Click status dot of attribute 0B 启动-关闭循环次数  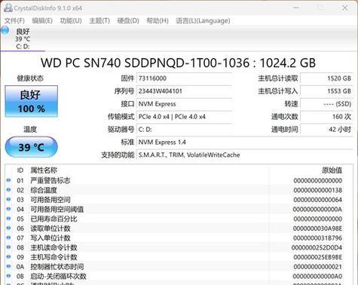8,276
